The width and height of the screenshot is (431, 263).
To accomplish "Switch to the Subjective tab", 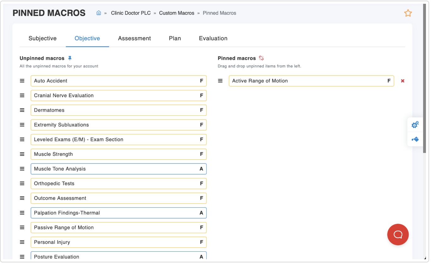I will coord(43,38).
